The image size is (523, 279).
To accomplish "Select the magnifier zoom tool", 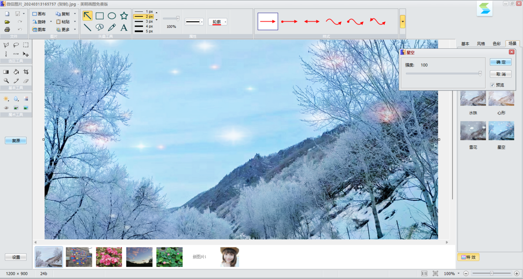I will [x=7, y=80].
